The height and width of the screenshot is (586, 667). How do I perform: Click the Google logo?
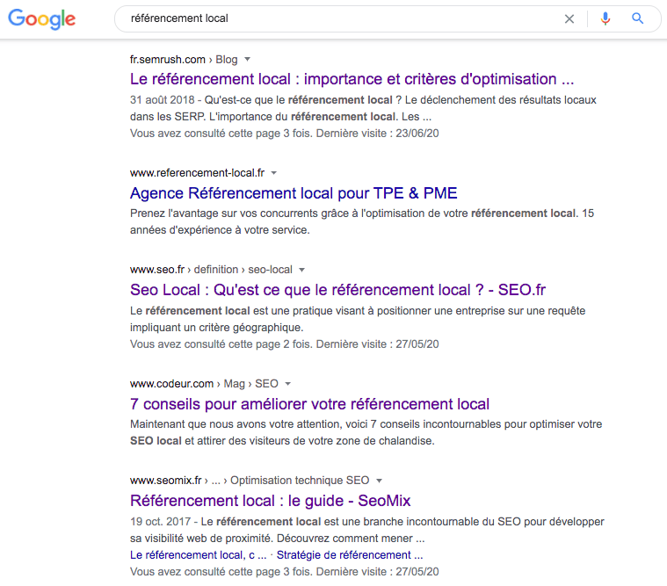point(41,19)
